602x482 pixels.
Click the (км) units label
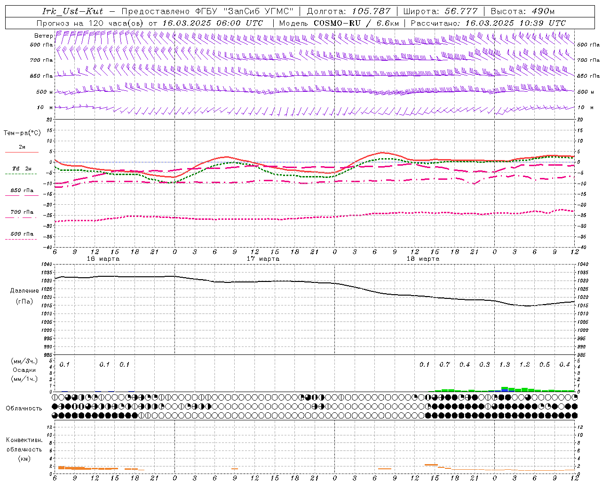point(24,458)
